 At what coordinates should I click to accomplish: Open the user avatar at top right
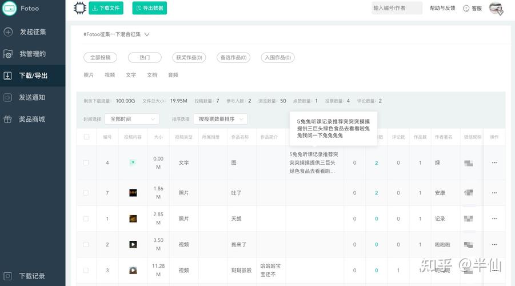click(x=496, y=8)
